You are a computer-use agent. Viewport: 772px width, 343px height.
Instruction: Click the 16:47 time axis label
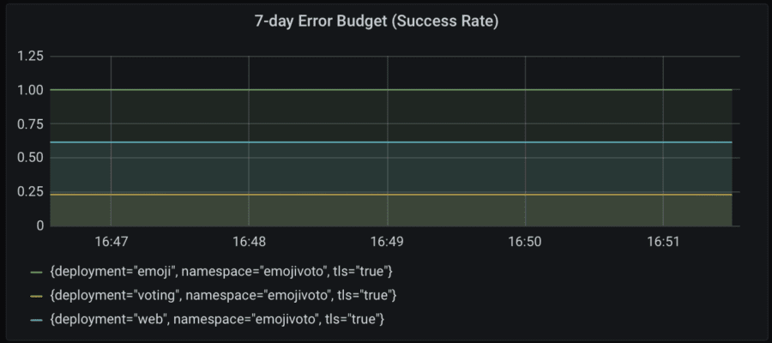click(x=111, y=242)
